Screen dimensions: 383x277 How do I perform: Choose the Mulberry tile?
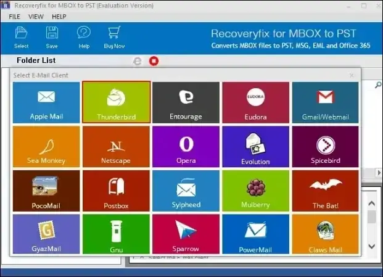click(x=256, y=191)
